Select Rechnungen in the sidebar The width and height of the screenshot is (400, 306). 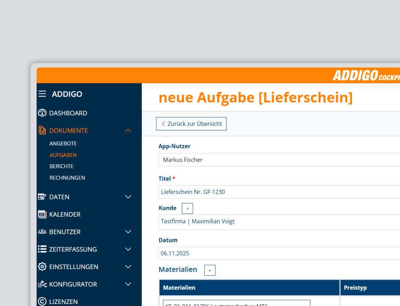(x=67, y=178)
